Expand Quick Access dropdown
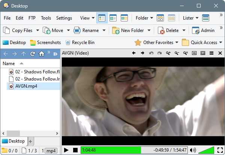 click(x=221, y=43)
